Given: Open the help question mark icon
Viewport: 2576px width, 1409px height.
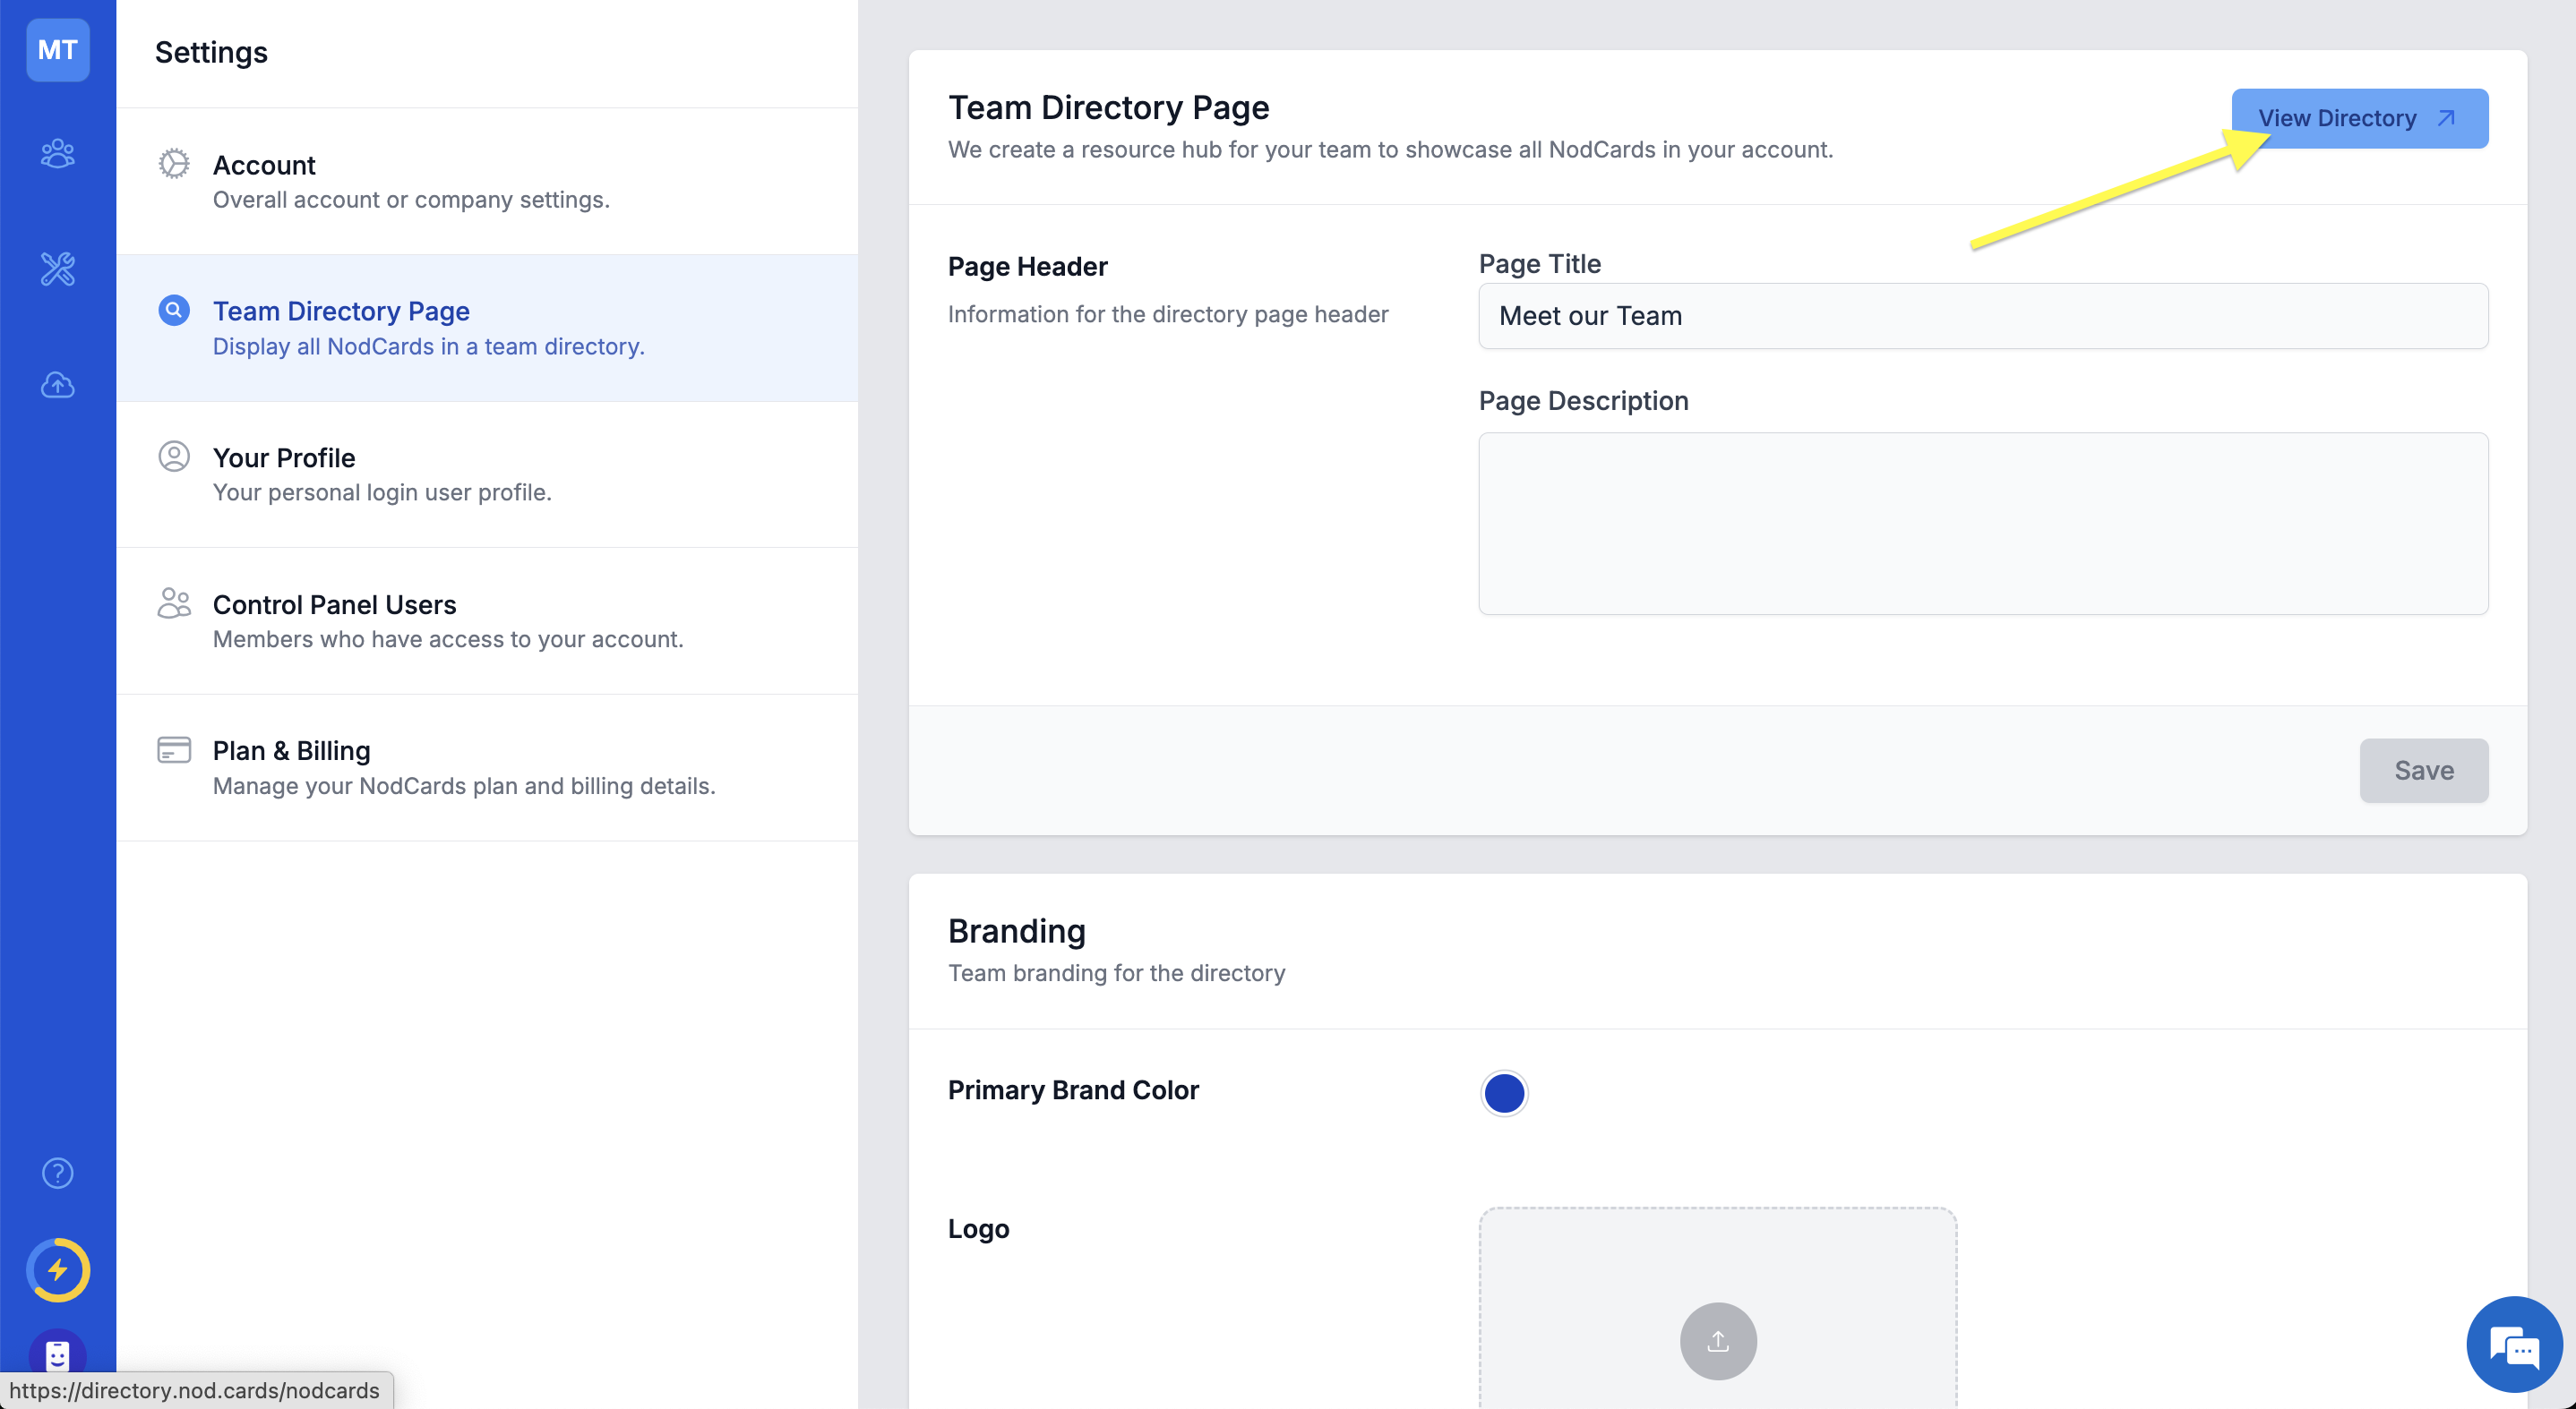Looking at the screenshot, I should tap(57, 1172).
